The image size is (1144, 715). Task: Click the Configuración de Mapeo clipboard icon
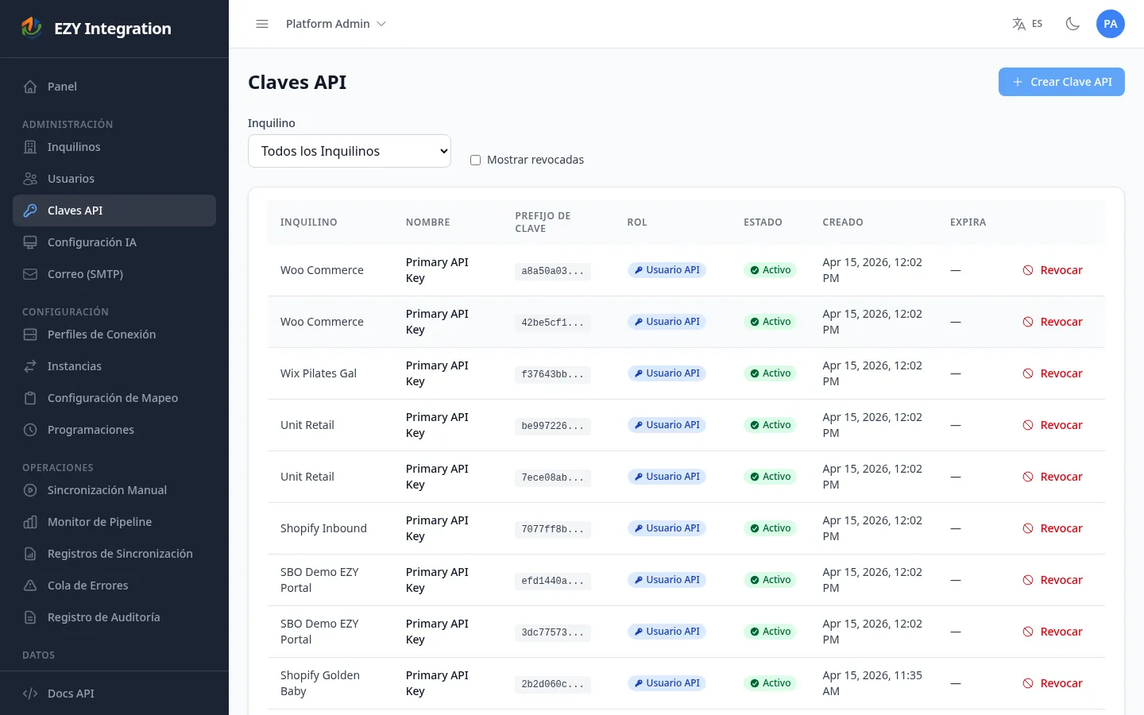tap(30, 398)
